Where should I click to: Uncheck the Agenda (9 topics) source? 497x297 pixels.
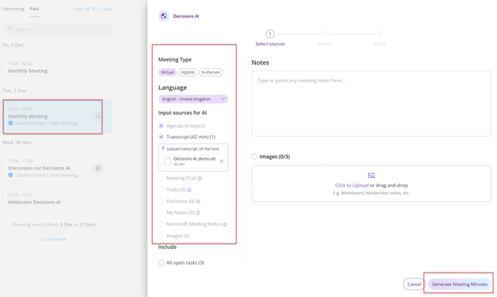click(161, 125)
